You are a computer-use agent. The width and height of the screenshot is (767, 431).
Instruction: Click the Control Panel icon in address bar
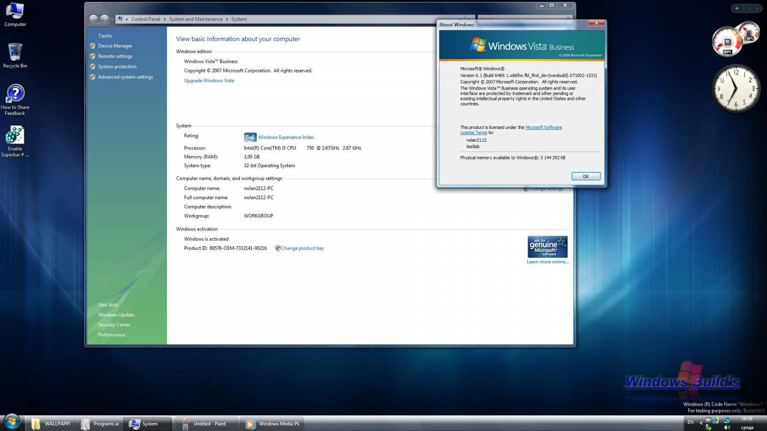[x=120, y=19]
